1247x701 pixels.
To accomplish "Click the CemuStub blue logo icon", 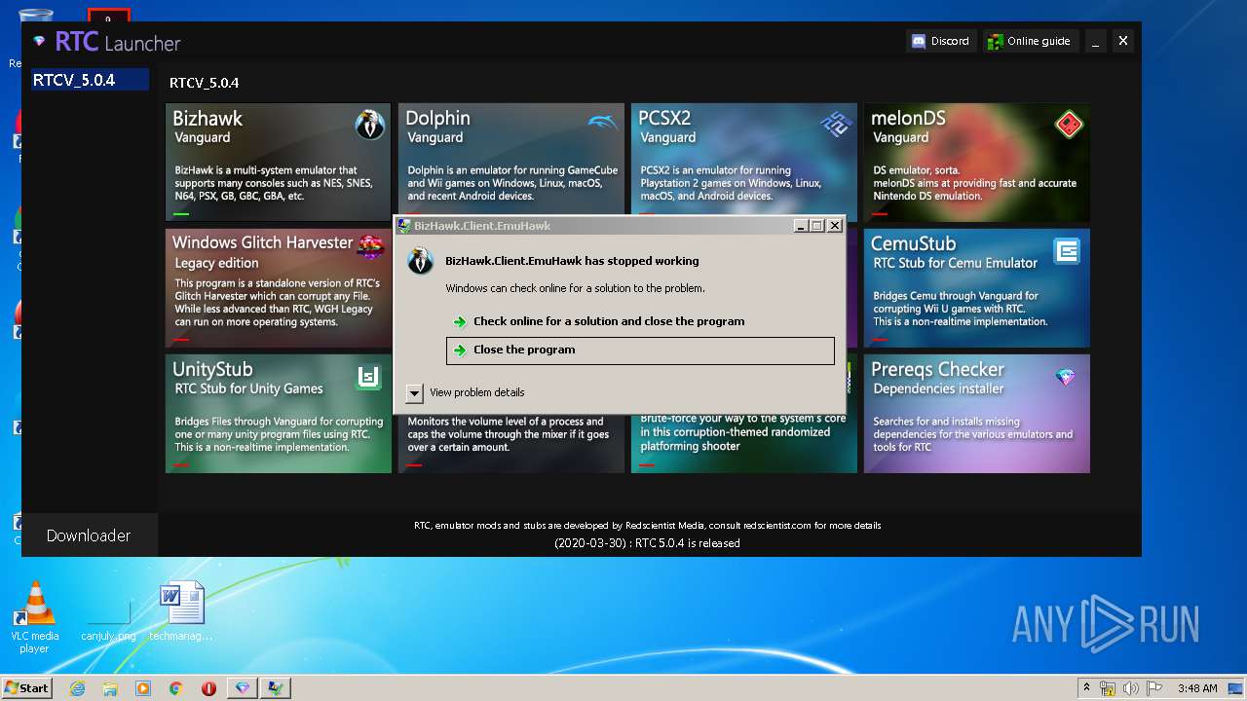I will pyautogui.click(x=1068, y=251).
